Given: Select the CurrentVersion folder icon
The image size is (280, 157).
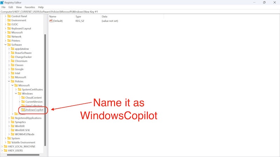Looking at the screenshot, I should [x=23, y=102].
